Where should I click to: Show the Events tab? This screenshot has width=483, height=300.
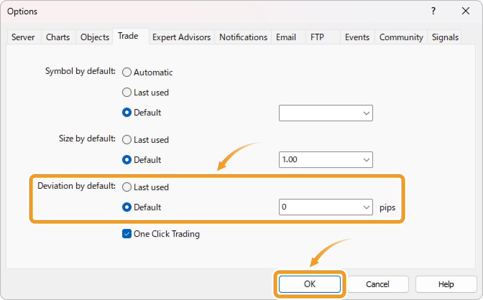357,37
